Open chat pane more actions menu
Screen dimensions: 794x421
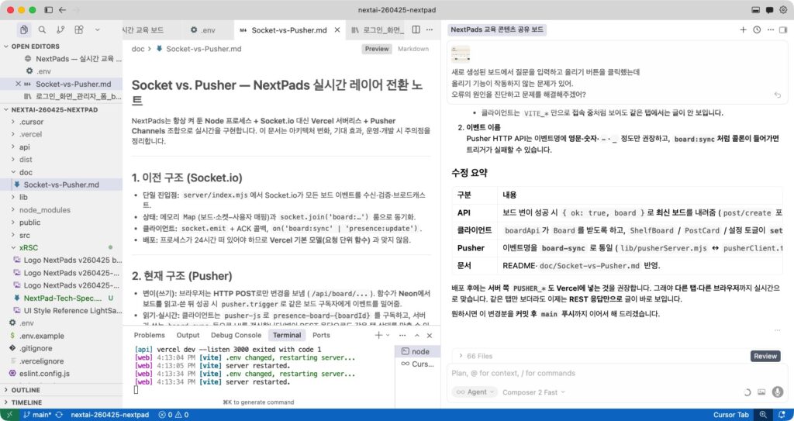(770, 30)
